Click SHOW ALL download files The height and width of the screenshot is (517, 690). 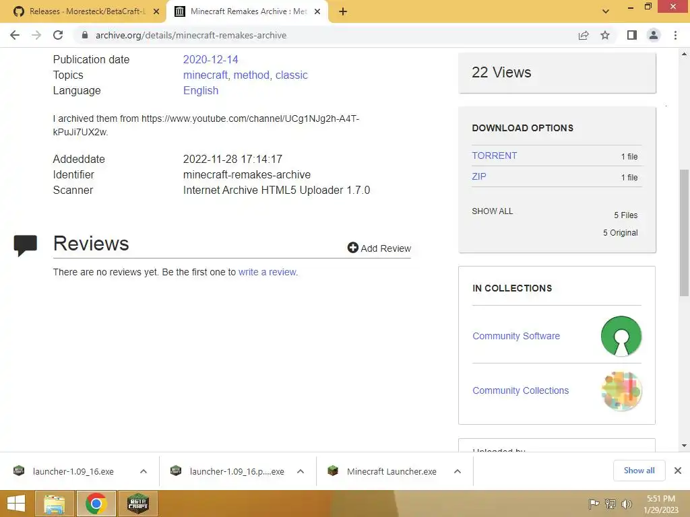point(493,211)
